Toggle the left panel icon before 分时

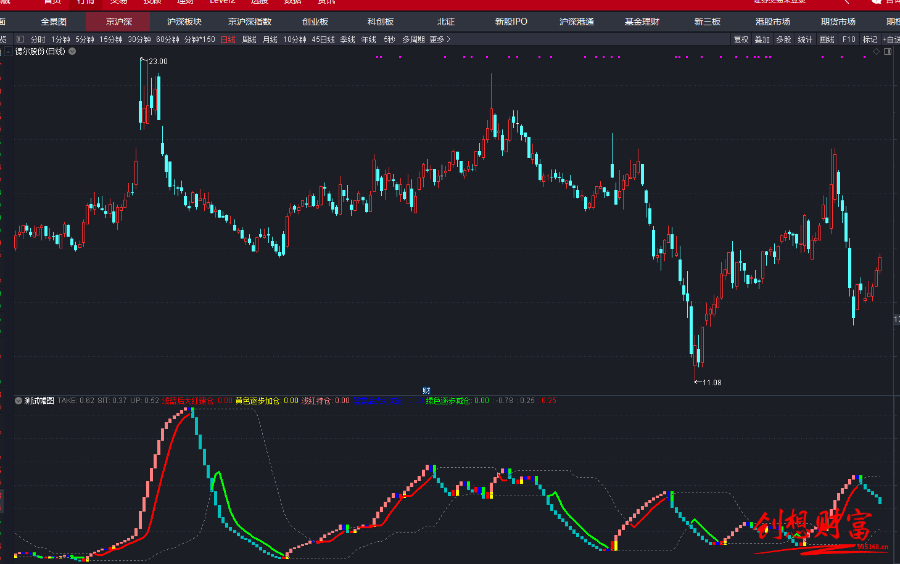(x=20, y=39)
